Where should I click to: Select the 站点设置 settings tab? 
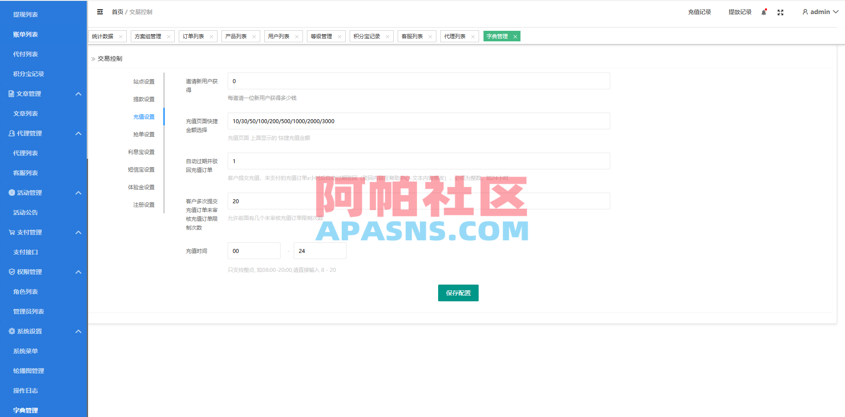(144, 82)
